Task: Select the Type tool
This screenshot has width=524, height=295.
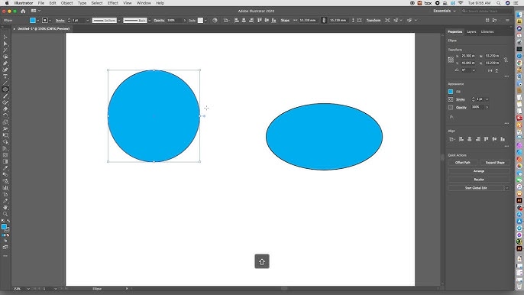Action: pyautogui.click(x=5, y=76)
